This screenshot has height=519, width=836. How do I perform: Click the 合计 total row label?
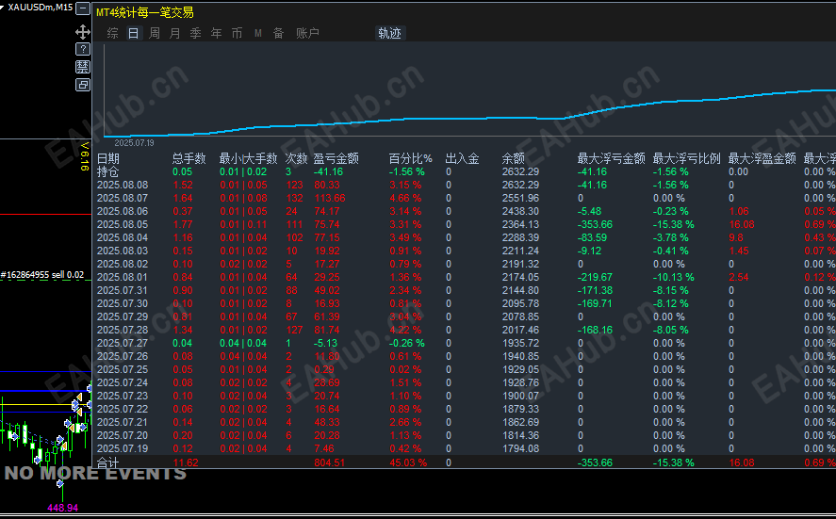click(108, 462)
